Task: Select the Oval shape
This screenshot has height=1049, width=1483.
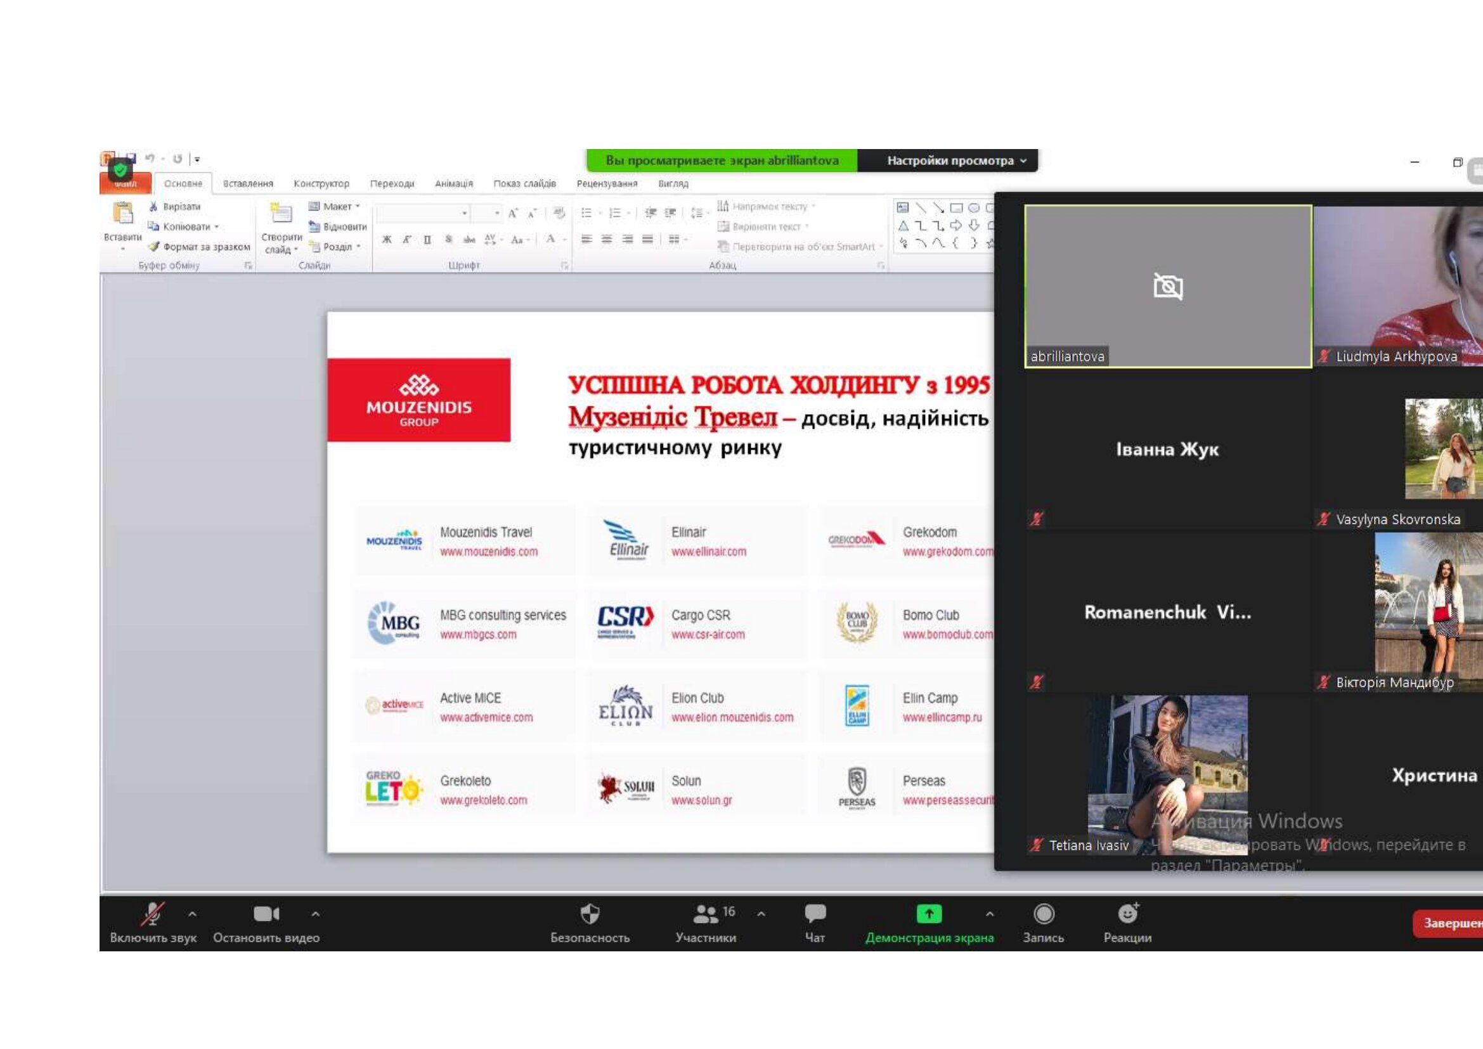Action: (x=974, y=208)
